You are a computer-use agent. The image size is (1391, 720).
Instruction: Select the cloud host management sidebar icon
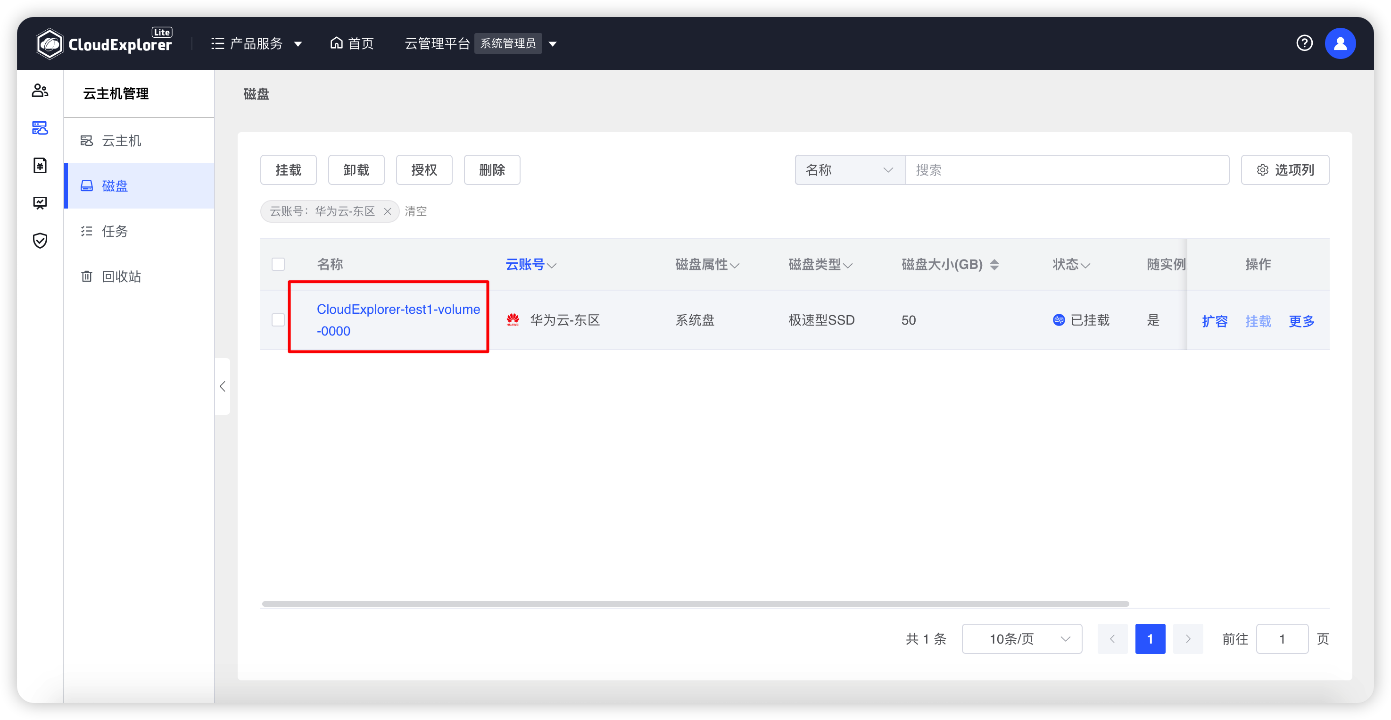point(40,128)
